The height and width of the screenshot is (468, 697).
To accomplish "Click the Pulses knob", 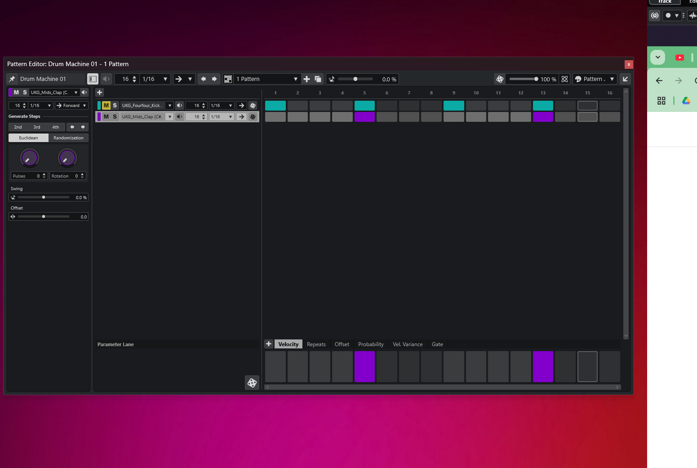I will point(30,158).
